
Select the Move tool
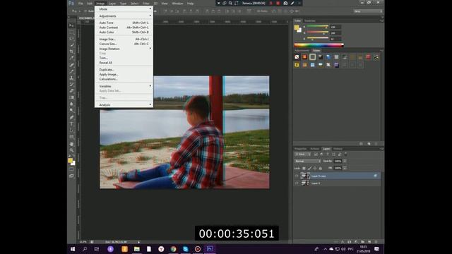[x=71, y=25]
